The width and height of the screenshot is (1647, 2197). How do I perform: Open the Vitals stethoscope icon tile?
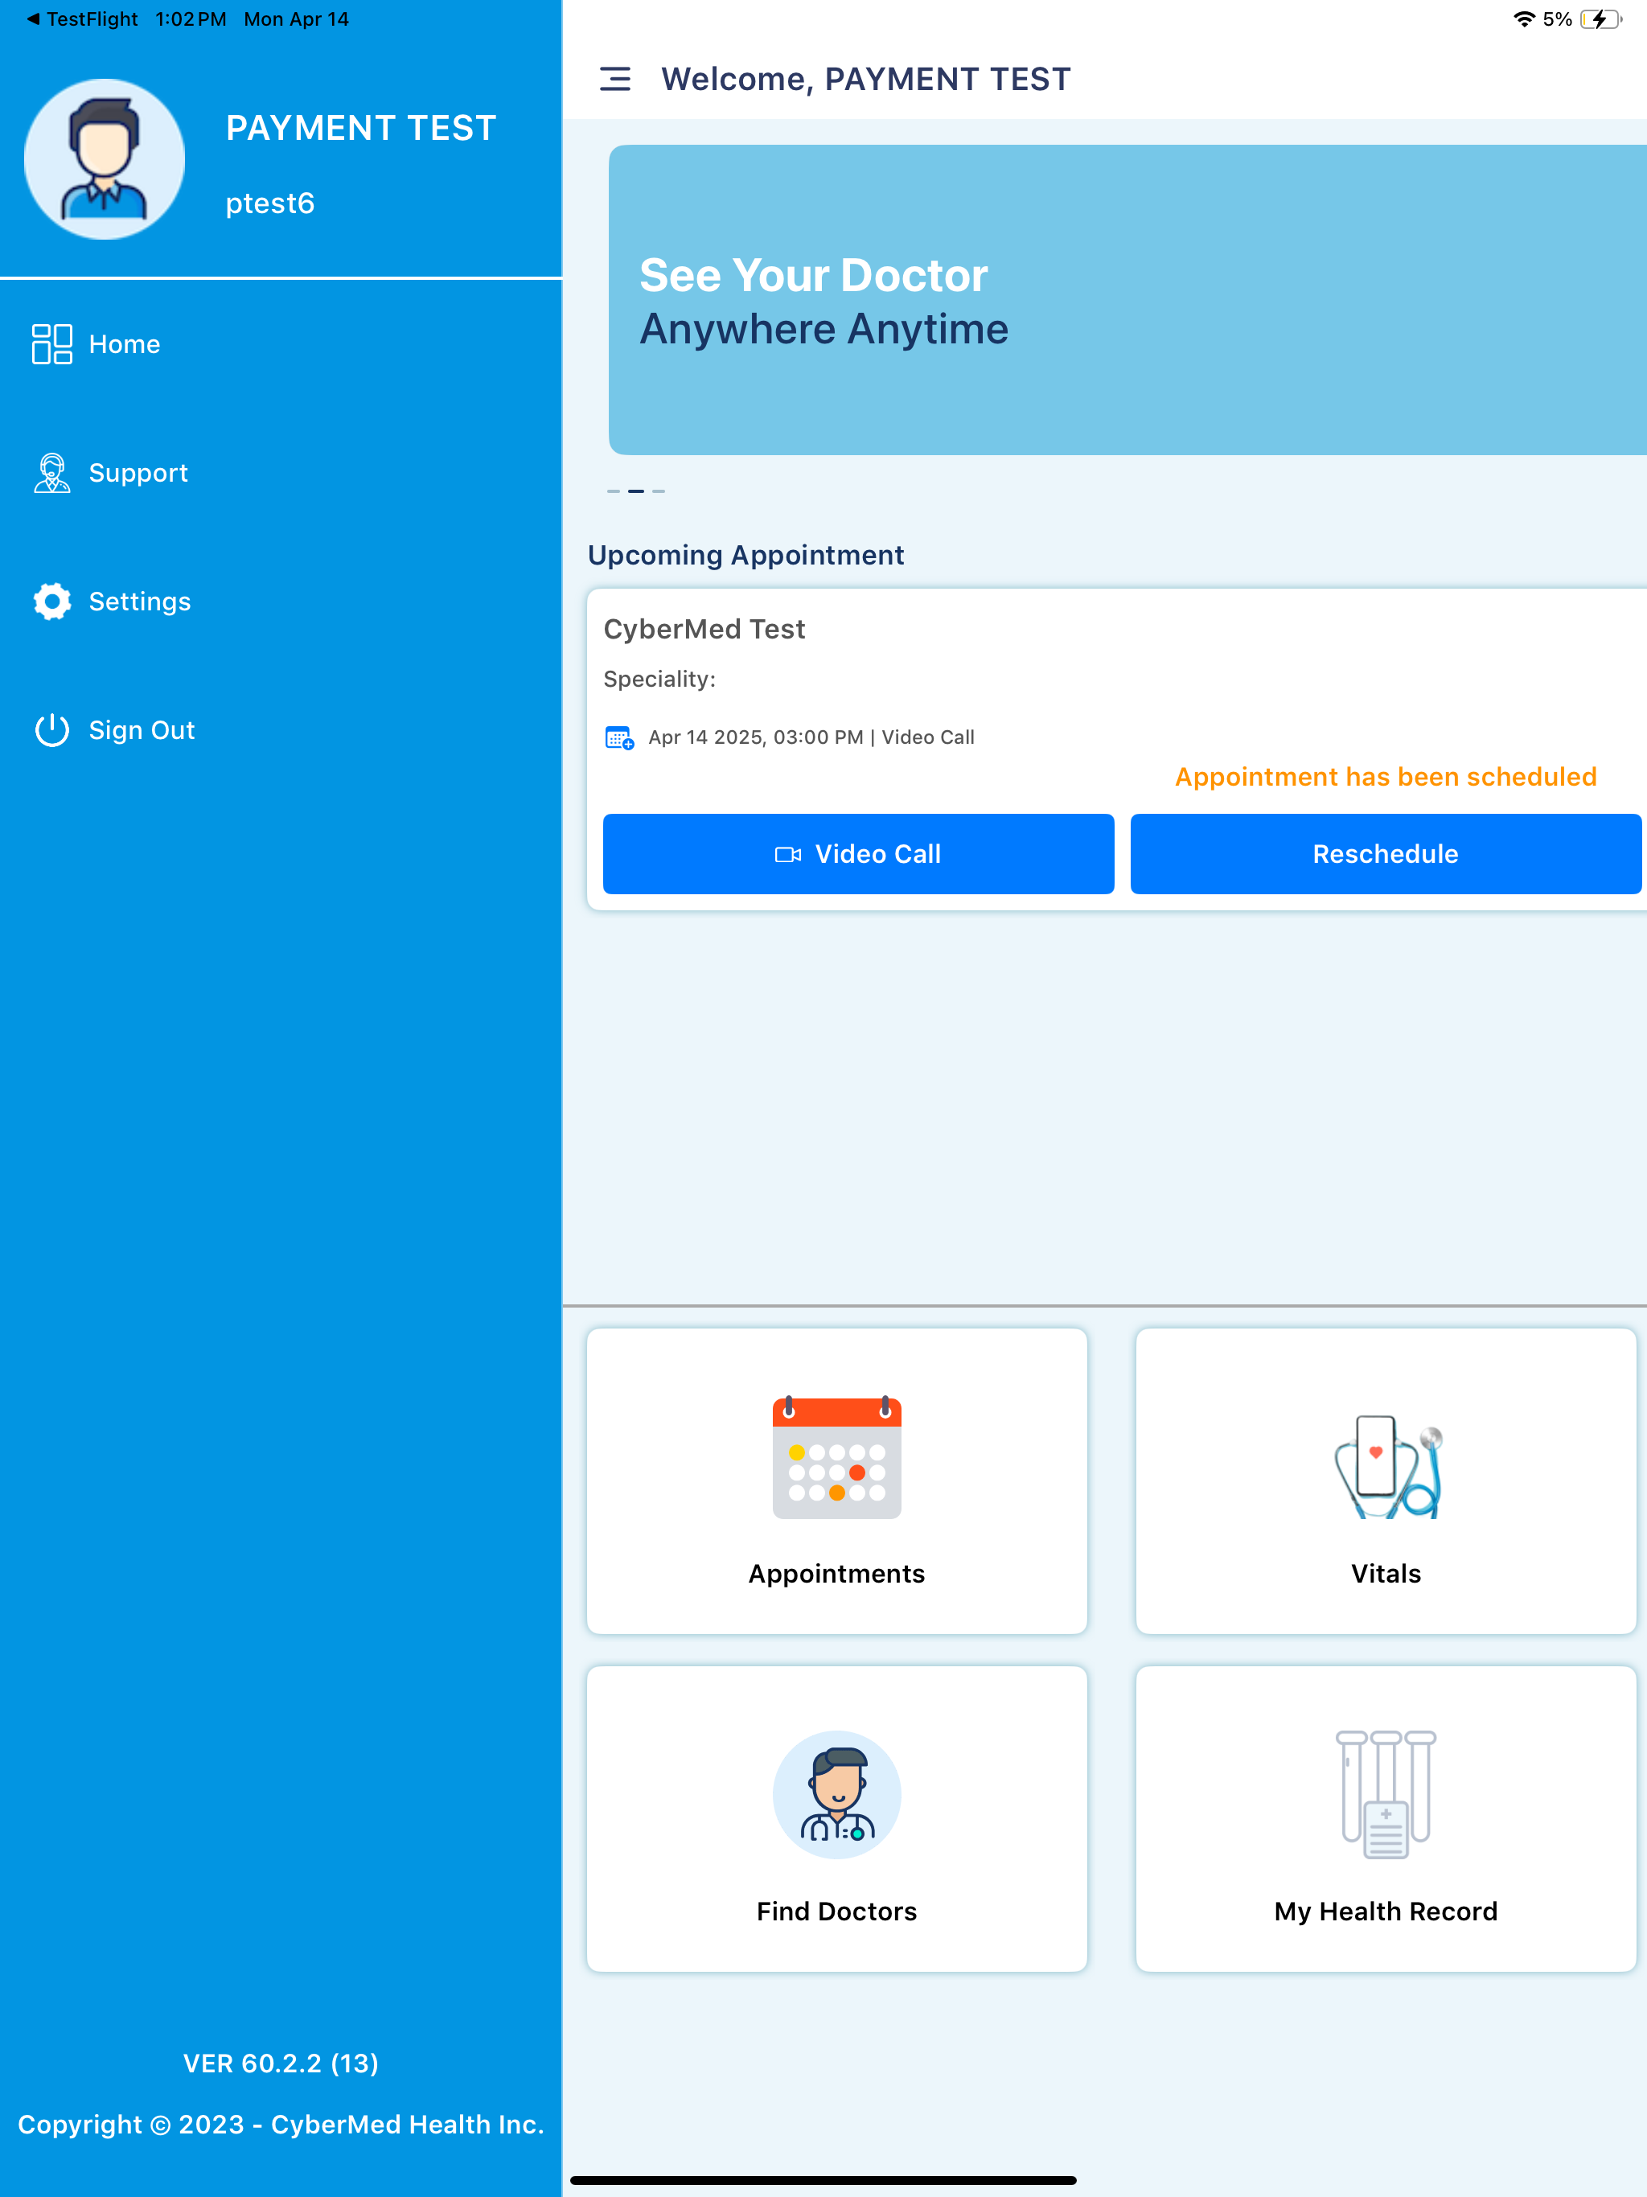point(1388,1466)
